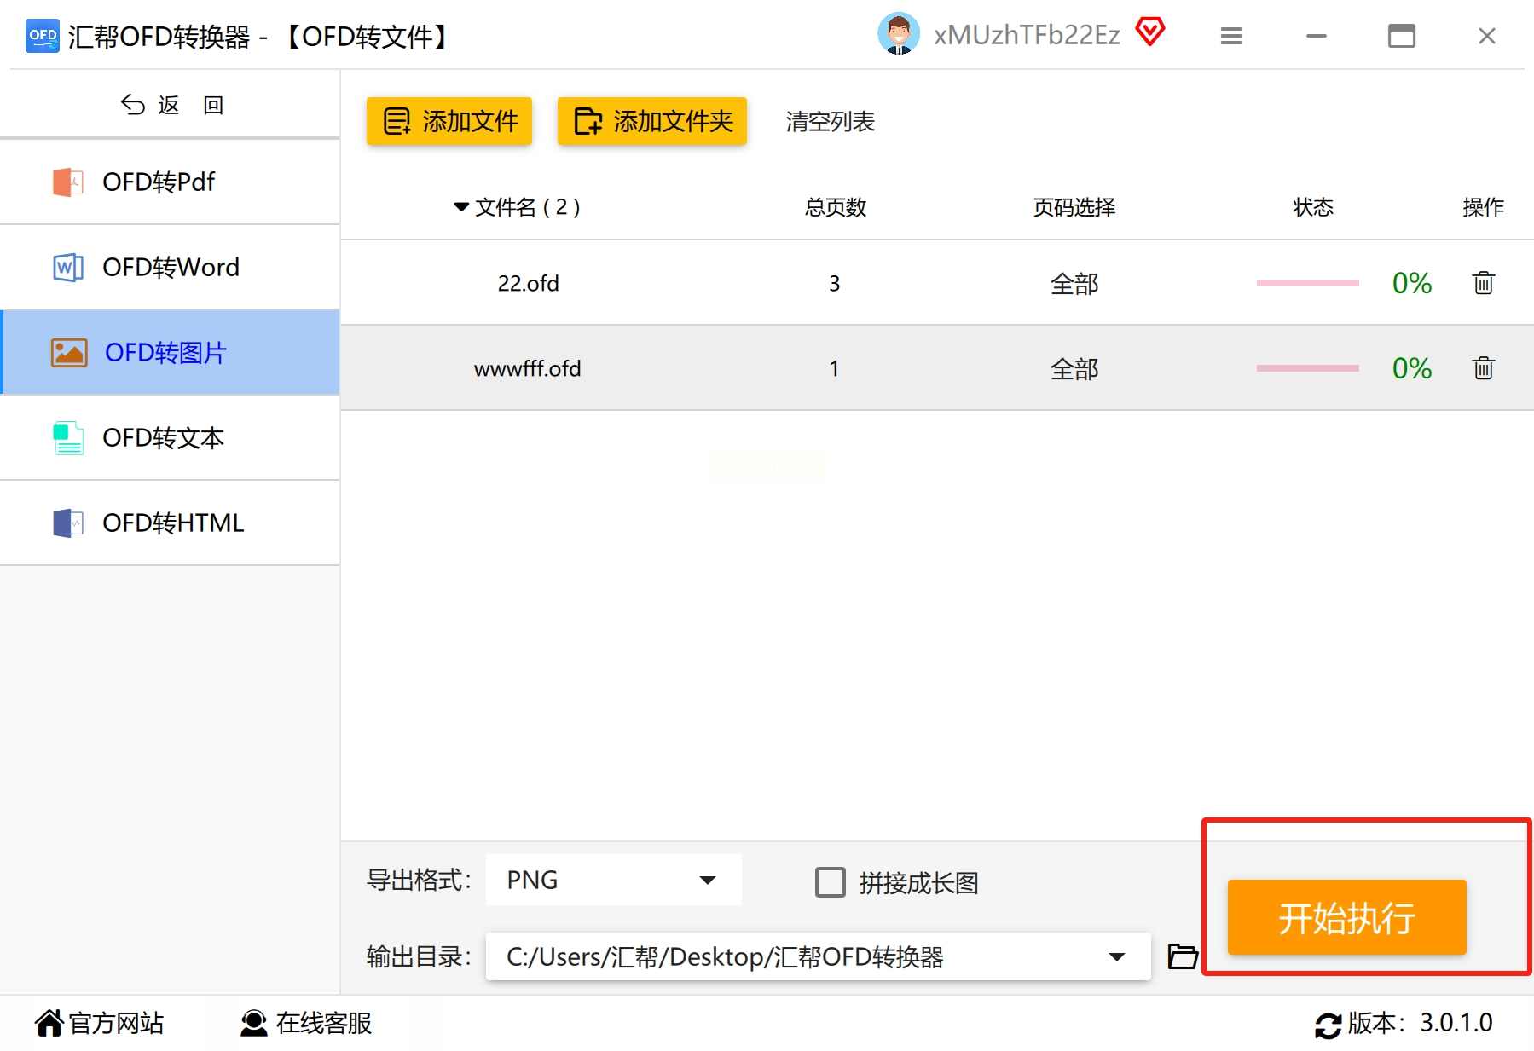1534x1051 pixels.
Task: Toggle the file name column sort arrow
Action: 461,207
